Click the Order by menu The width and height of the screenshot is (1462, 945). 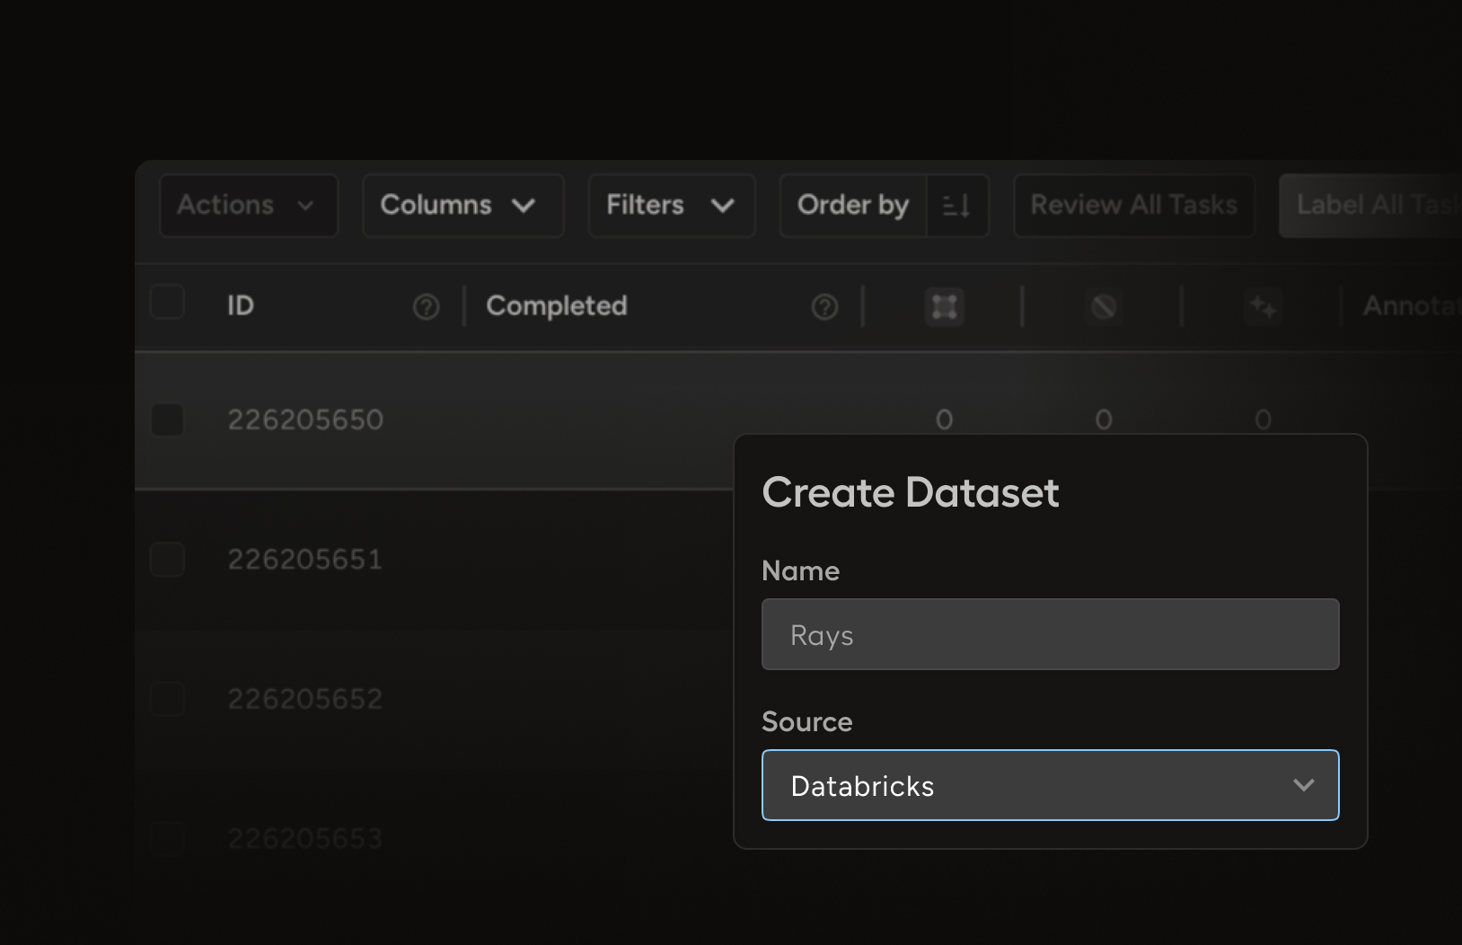(852, 206)
